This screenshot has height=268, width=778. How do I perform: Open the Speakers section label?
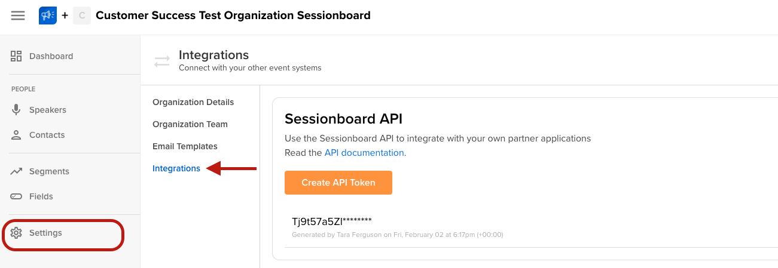point(48,110)
